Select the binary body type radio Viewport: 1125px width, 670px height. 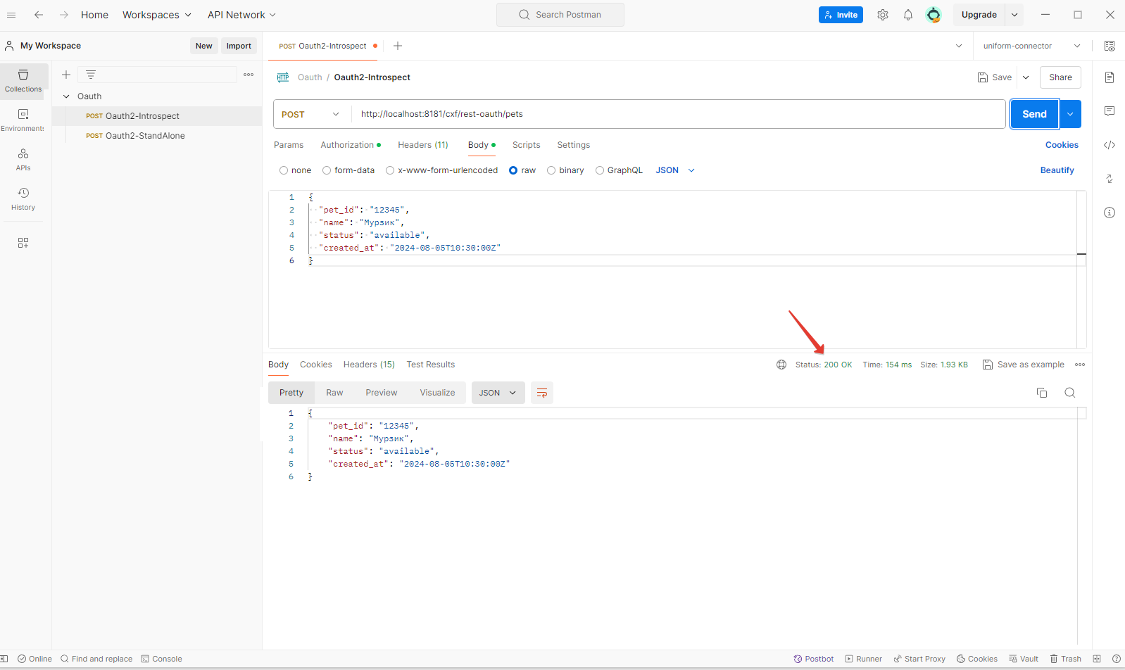tap(551, 170)
